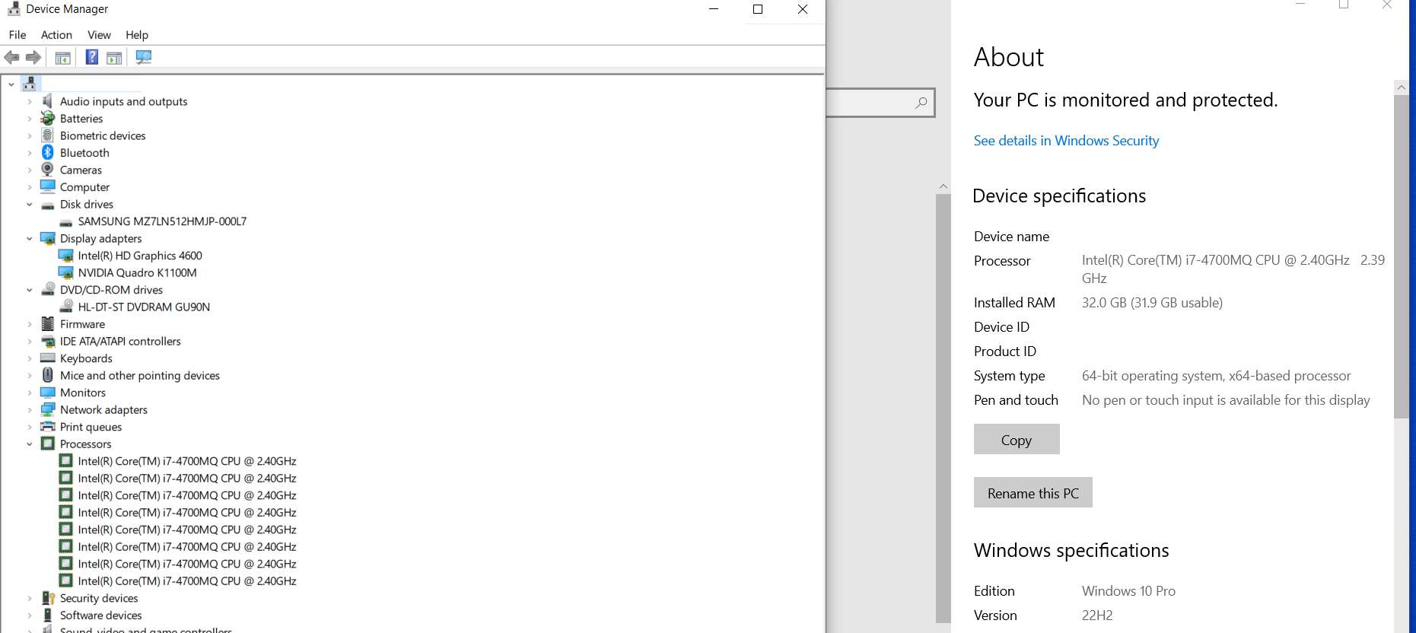
Task: Click the Action Pane toolbar icon
Action: (x=114, y=58)
